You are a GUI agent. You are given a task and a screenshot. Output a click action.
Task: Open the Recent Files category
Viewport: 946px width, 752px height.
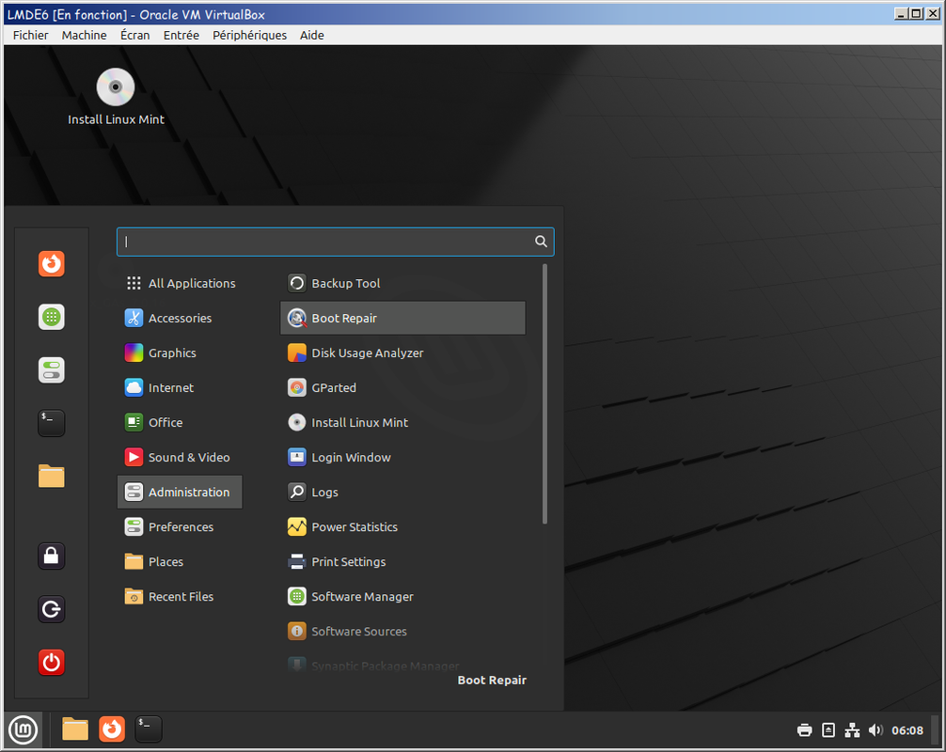coord(180,596)
